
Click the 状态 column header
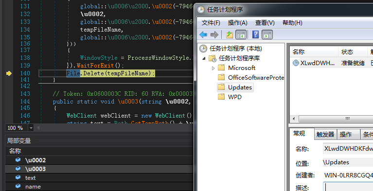[353, 52]
